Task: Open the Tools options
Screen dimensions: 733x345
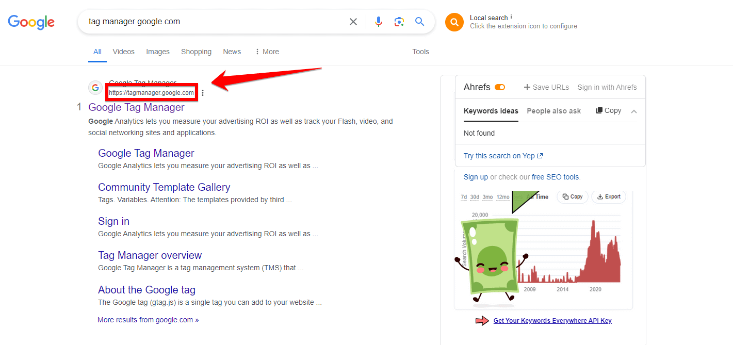Action: click(x=420, y=52)
